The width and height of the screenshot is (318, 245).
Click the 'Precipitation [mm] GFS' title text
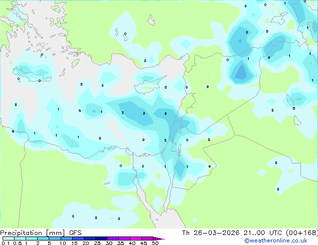point(41,233)
